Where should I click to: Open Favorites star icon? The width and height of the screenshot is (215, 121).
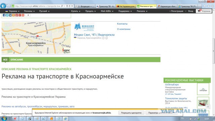click(x=209, y=6)
